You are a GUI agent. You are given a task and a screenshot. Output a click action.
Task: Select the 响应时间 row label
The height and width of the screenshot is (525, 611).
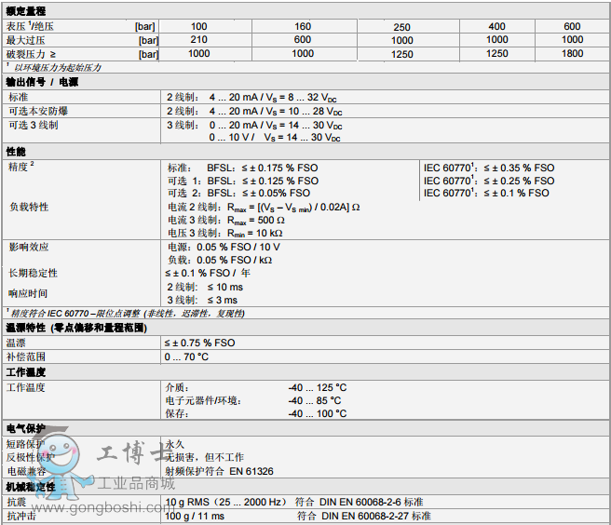pos(28,293)
